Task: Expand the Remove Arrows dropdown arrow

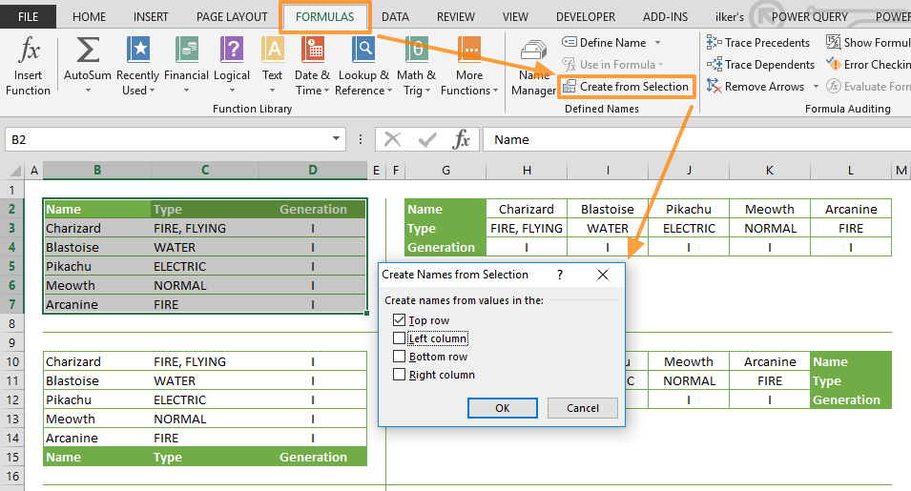Action: [x=816, y=87]
